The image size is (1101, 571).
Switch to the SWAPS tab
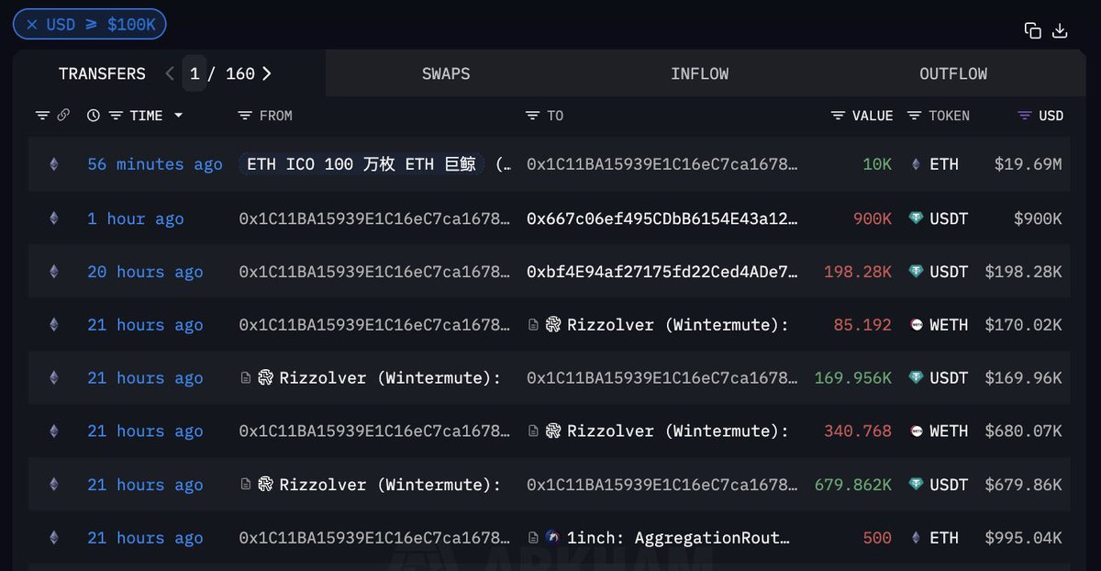click(x=446, y=73)
